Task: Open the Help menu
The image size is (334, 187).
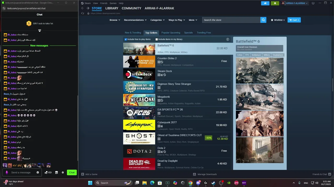Action: point(121,3)
